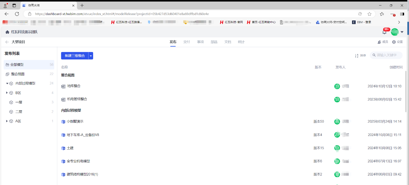Click the home icon beside 红瓦科技演示团队
The image size is (409, 185).
coord(7,32)
